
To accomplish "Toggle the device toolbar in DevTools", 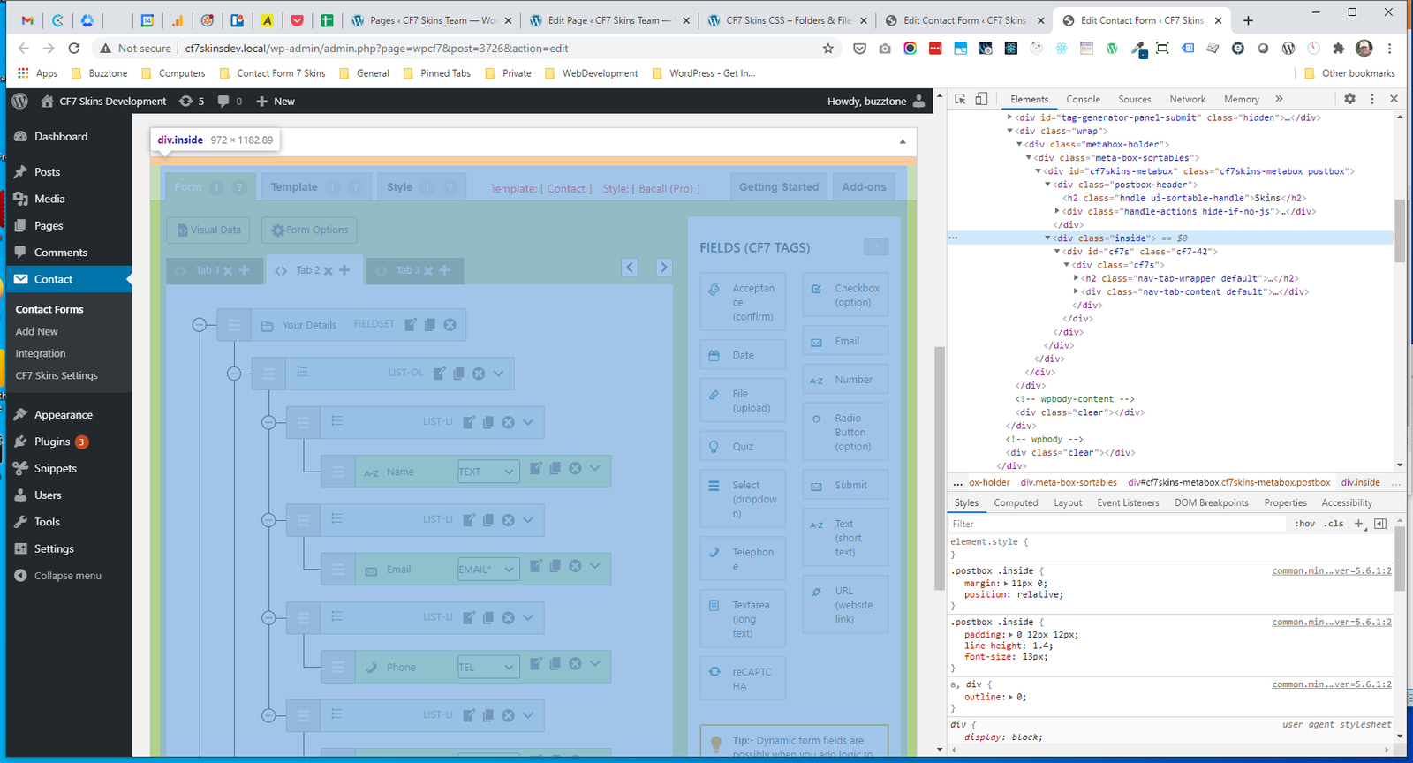I will 981,99.
